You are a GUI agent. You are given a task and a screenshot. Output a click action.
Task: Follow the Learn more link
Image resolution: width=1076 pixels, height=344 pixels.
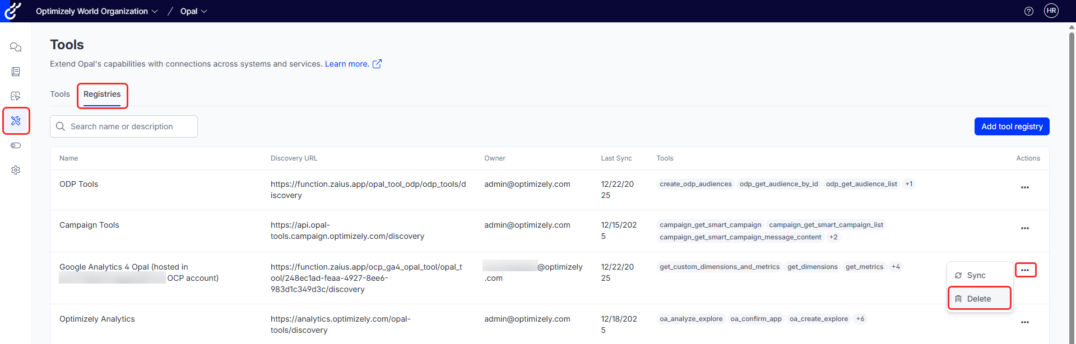(346, 64)
